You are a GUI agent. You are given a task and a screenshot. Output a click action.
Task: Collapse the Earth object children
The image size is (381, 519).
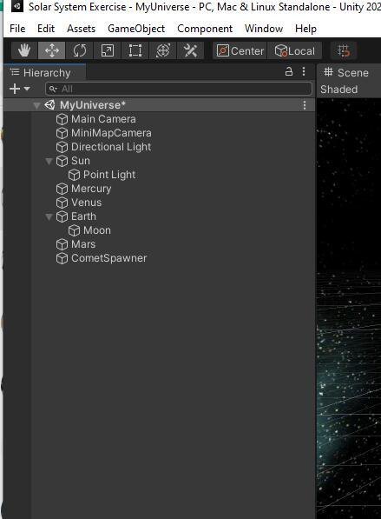49,216
